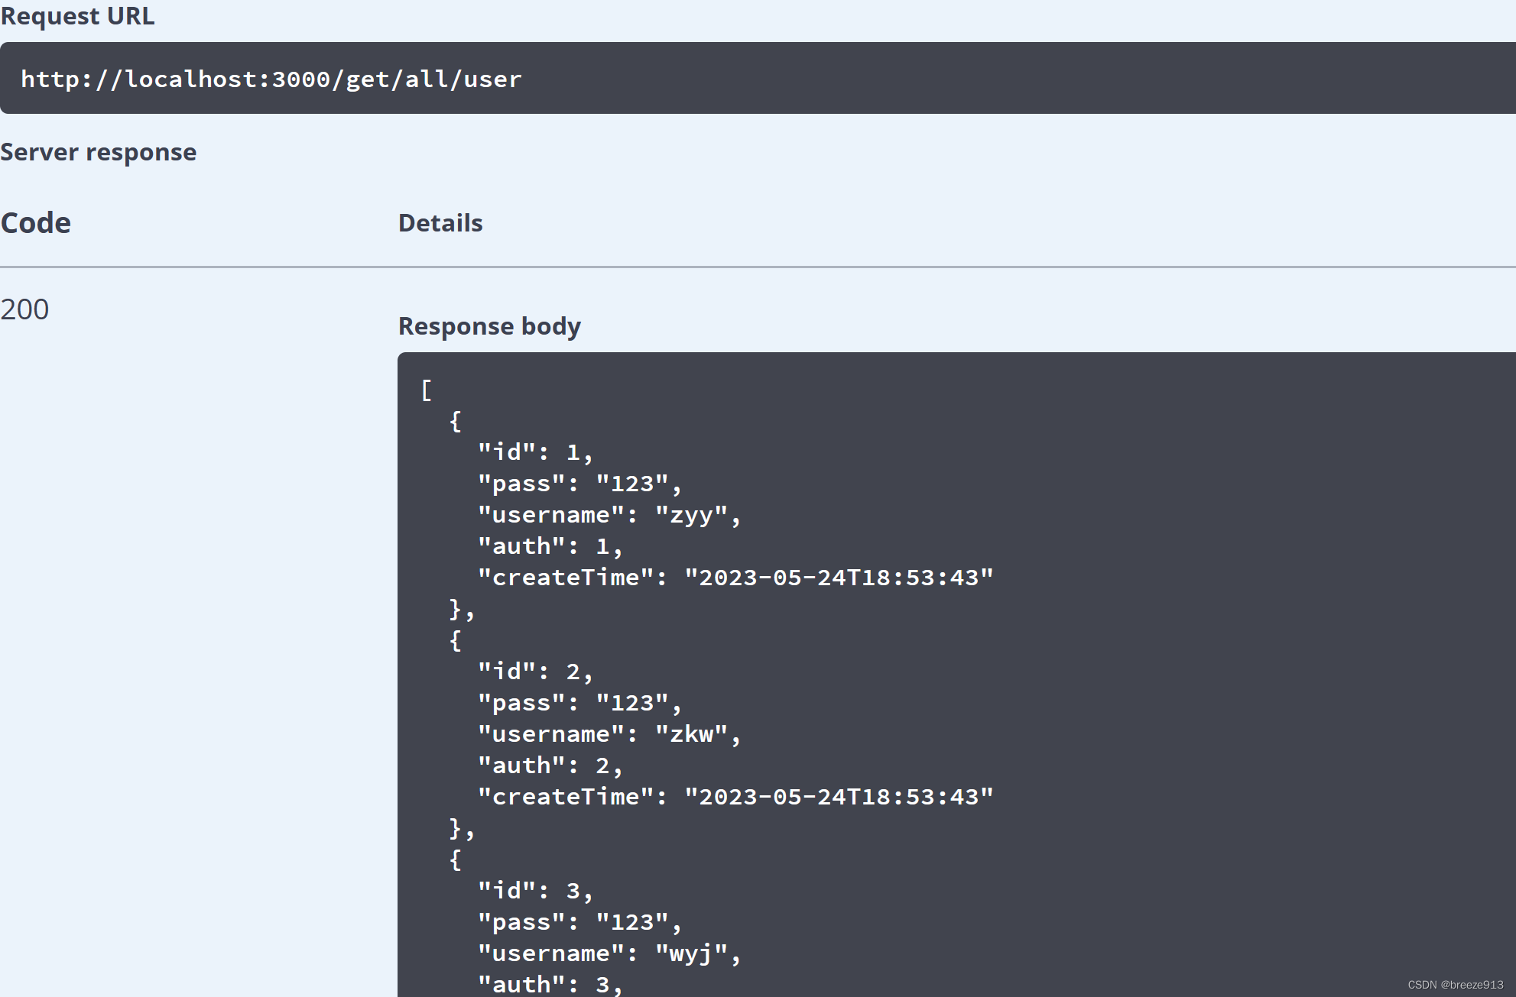Click the "auth": 3 line
This screenshot has height=997, width=1516.
[x=550, y=984]
